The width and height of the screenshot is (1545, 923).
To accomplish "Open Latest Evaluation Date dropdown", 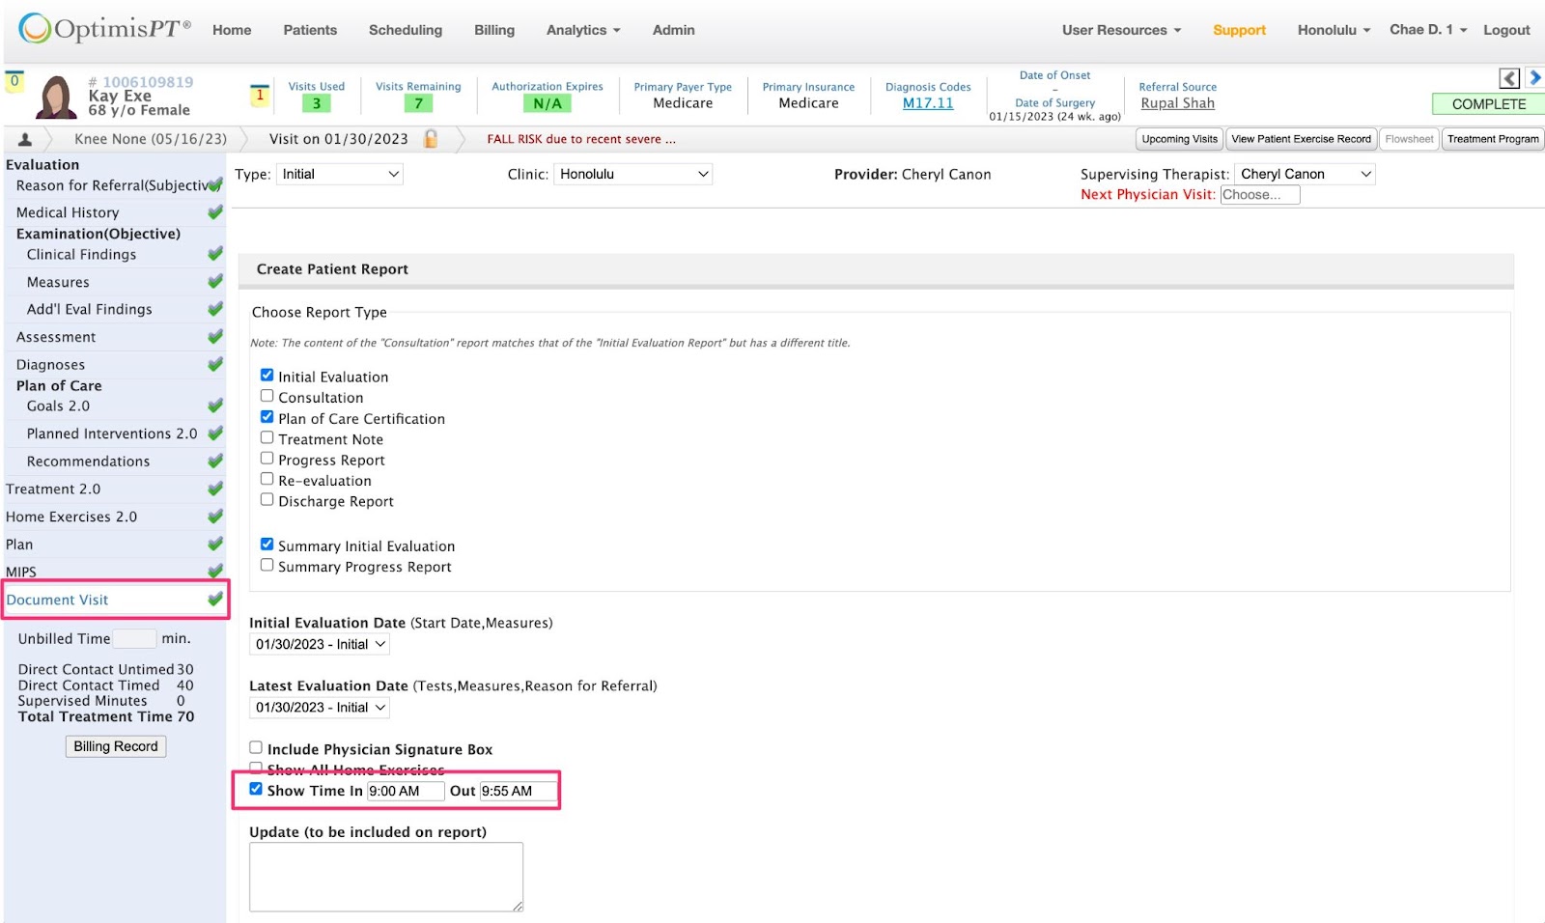I will pos(321,708).
